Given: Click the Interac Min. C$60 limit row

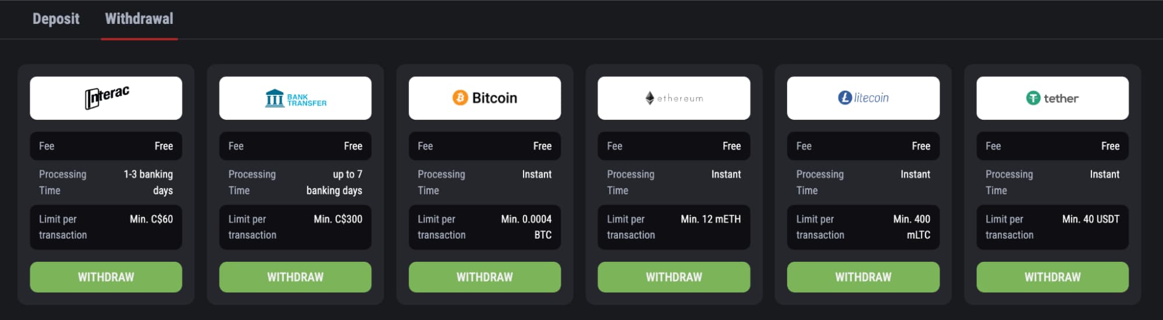Looking at the screenshot, I should pyautogui.click(x=106, y=227).
